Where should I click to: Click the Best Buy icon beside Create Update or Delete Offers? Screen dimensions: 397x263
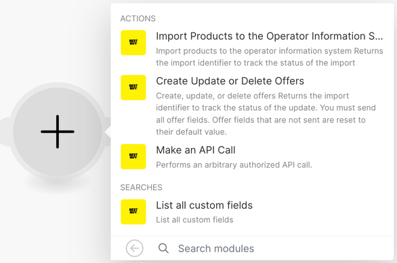(x=133, y=87)
